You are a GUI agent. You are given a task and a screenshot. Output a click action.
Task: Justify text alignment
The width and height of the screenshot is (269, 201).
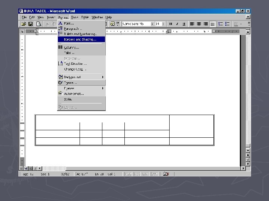click(x=212, y=24)
